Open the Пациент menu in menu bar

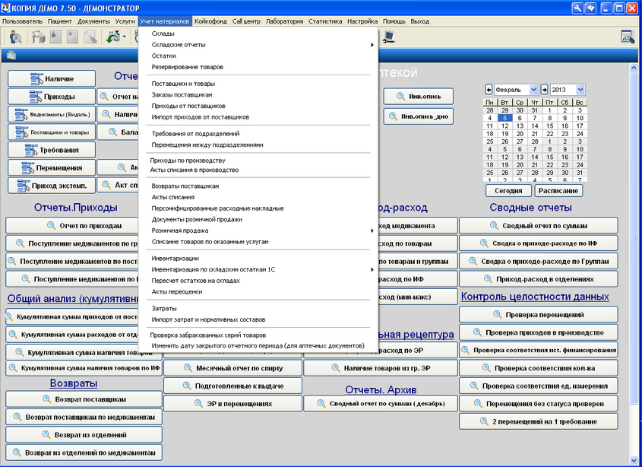[60, 21]
